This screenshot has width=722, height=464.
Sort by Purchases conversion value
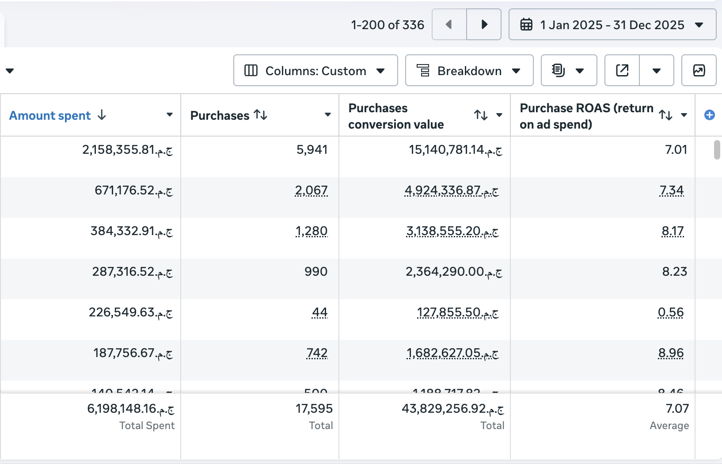click(481, 115)
